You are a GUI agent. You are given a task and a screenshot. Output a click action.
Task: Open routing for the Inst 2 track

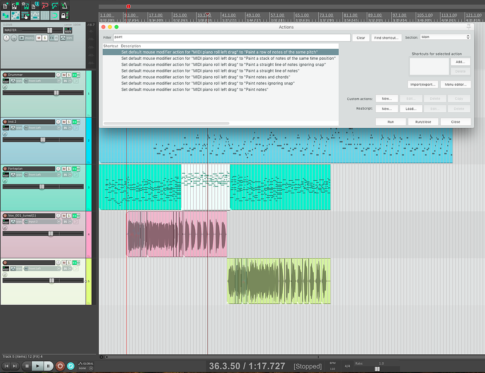click(x=5, y=128)
